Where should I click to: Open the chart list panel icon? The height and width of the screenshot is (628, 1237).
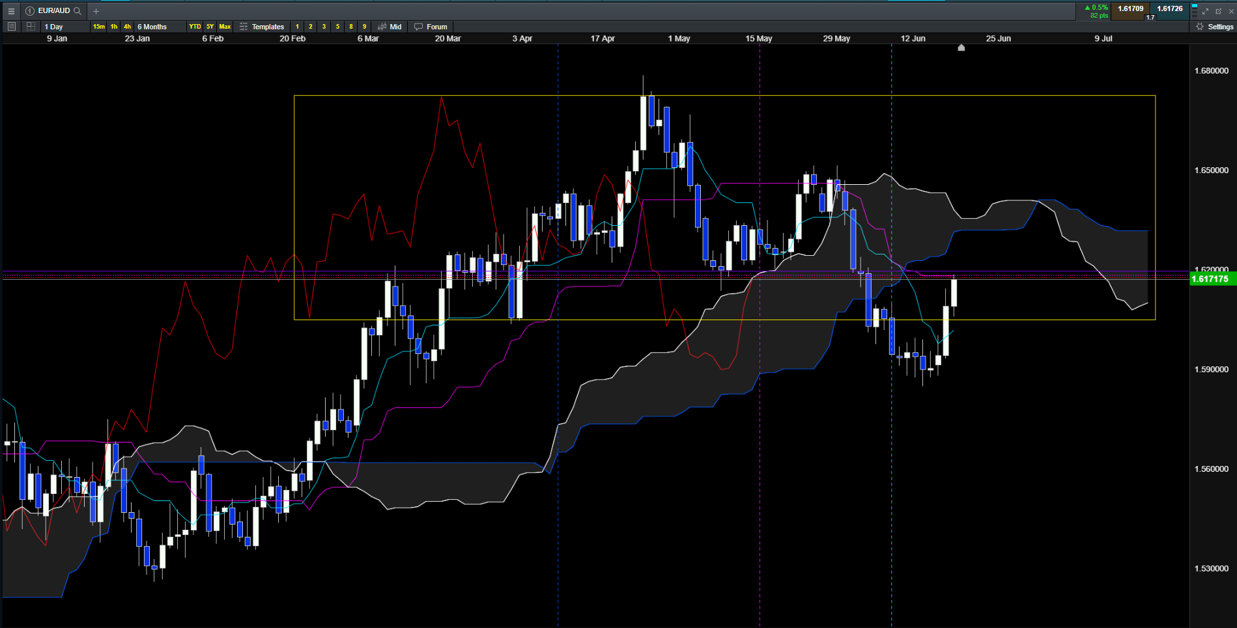(11, 27)
